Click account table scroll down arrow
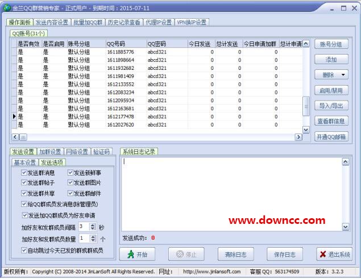The height and width of the screenshot is (279, 361). tap(306, 130)
